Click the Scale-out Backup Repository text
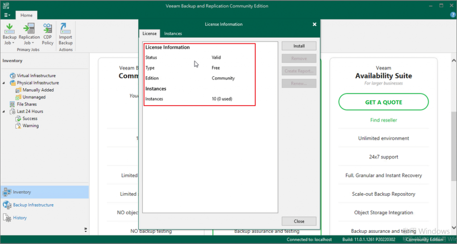The image size is (457, 244). tap(383, 194)
